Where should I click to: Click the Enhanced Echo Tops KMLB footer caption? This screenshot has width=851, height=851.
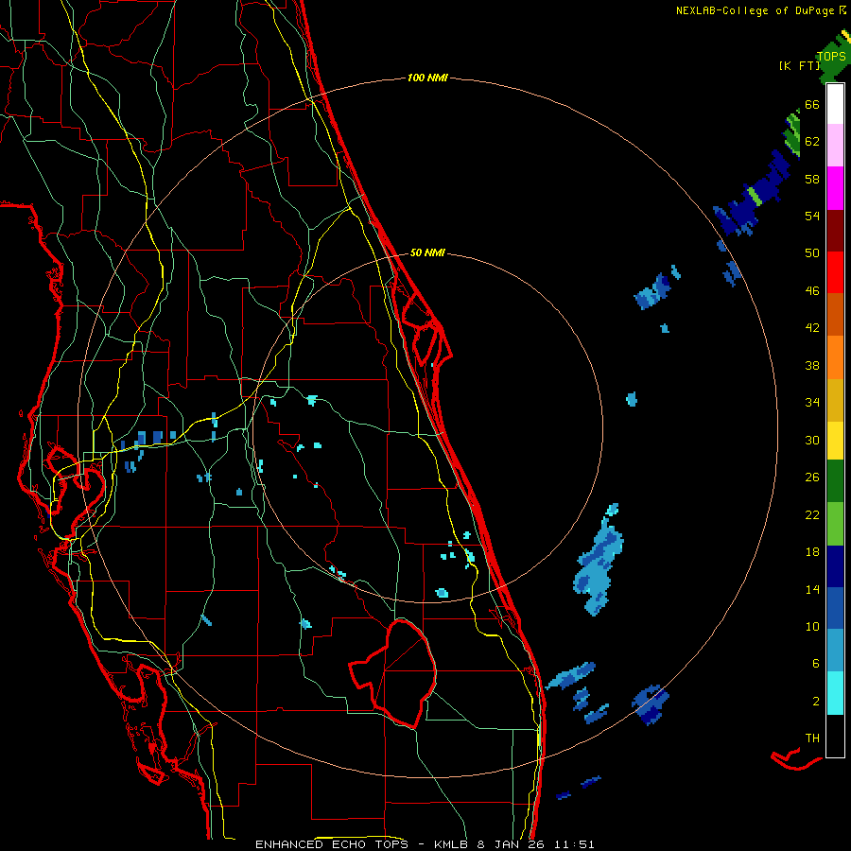(x=425, y=844)
